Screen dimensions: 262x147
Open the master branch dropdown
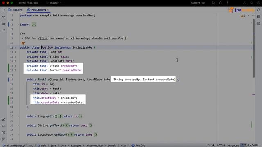[x=54, y=3]
